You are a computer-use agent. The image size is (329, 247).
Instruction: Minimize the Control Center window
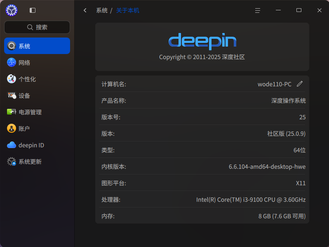(x=278, y=10)
